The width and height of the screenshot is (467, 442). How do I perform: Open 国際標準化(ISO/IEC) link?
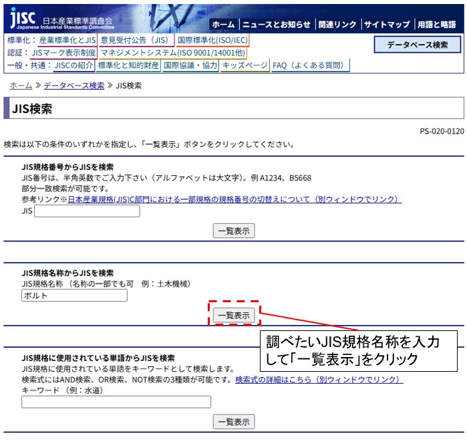click(212, 40)
